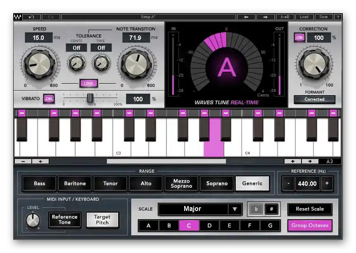Click the Note Transition value 71.9

click(x=136, y=37)
